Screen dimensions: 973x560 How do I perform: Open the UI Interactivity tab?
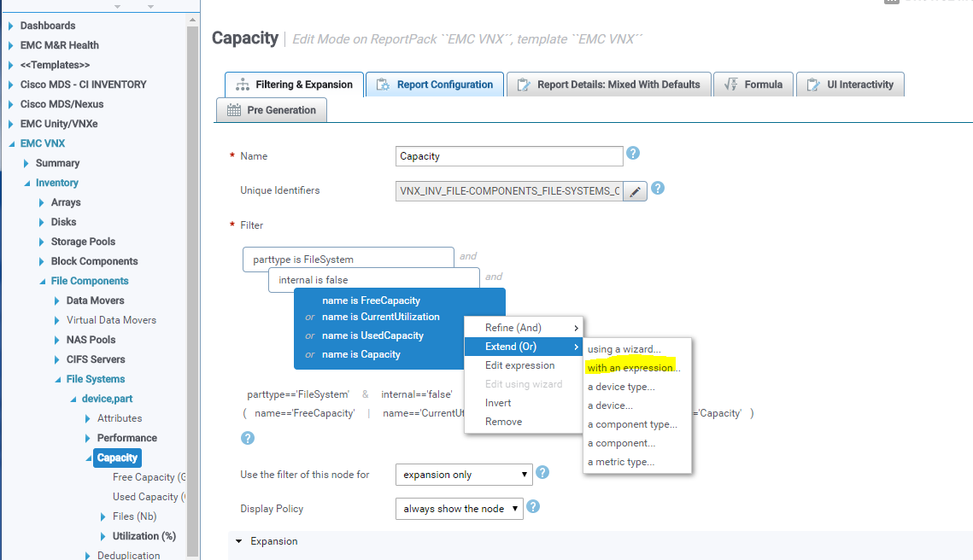[850, 85]
